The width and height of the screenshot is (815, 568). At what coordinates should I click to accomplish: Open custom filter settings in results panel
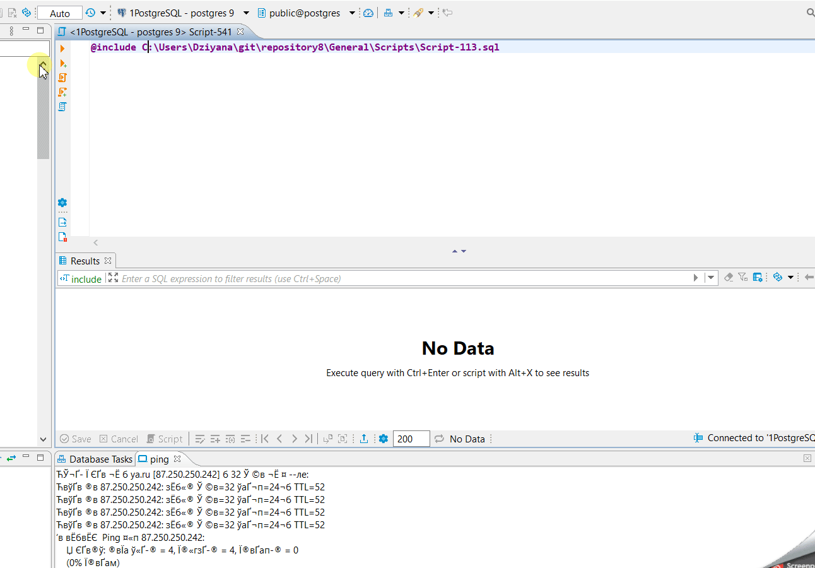point(742,278)
